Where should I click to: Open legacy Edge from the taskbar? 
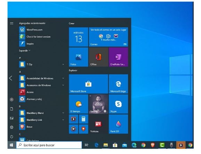[96, 145]
